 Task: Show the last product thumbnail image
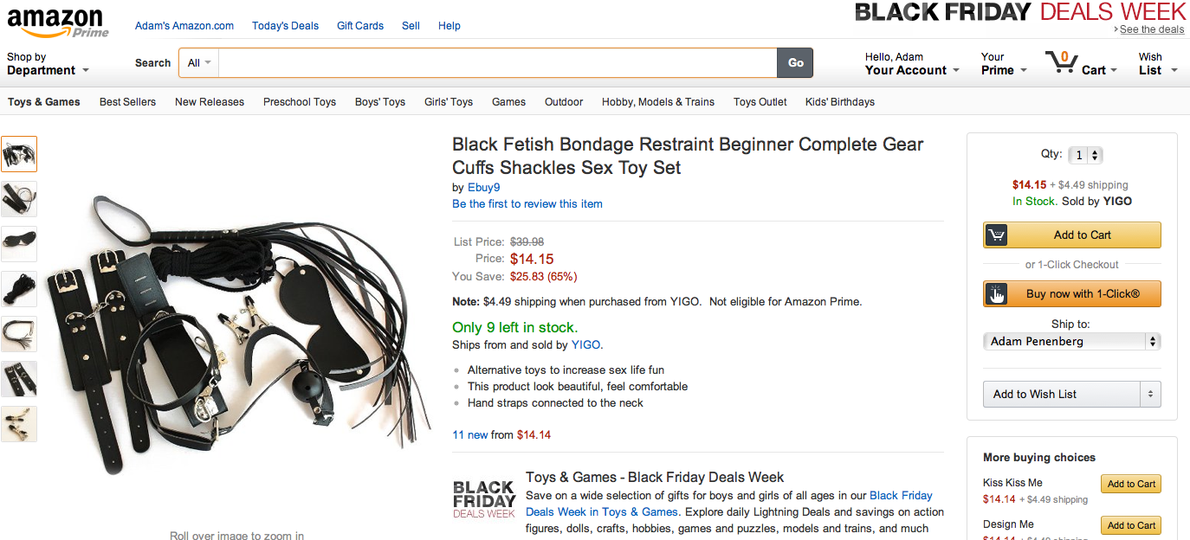point(19,424)
